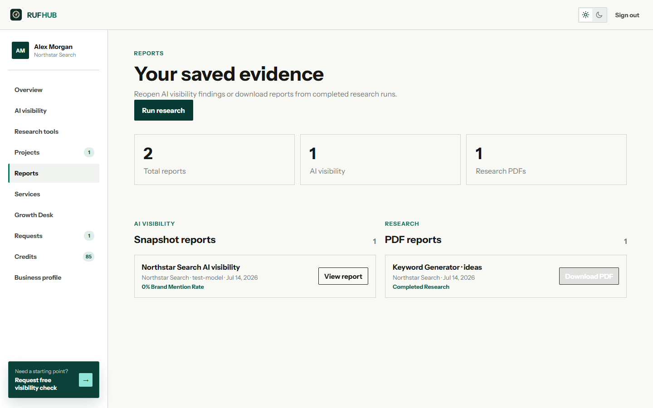Image resolution: width=653 pixels, height=408 pixels.
Task: Click the Total reports stat card
Action: [x=214, y=160]
